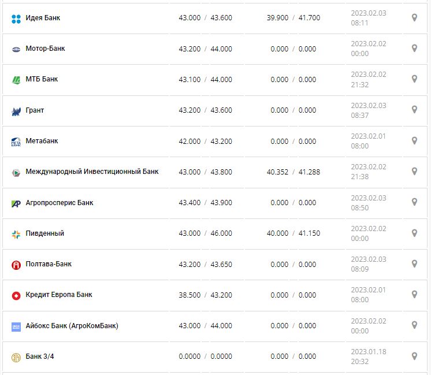Click map marker for Айбокс Банк row

[x=414, y=326]
